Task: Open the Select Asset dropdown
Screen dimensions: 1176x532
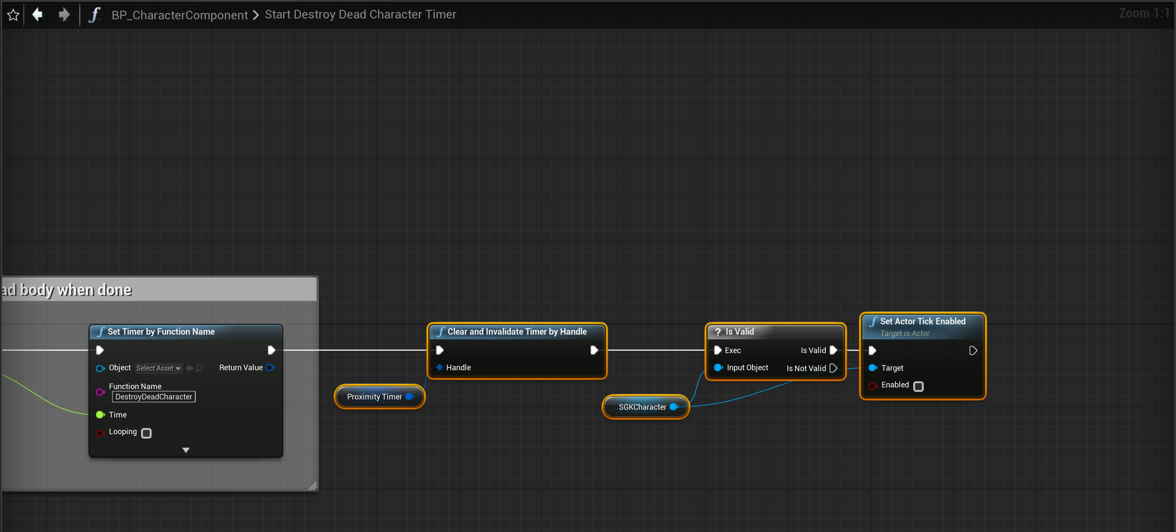Action: [x=158, y=368]
